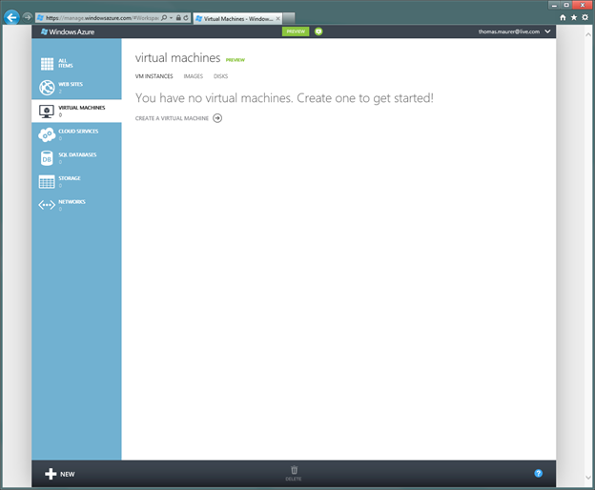
Task: Click the Windows Azure logo
Action: pos(68,31)
